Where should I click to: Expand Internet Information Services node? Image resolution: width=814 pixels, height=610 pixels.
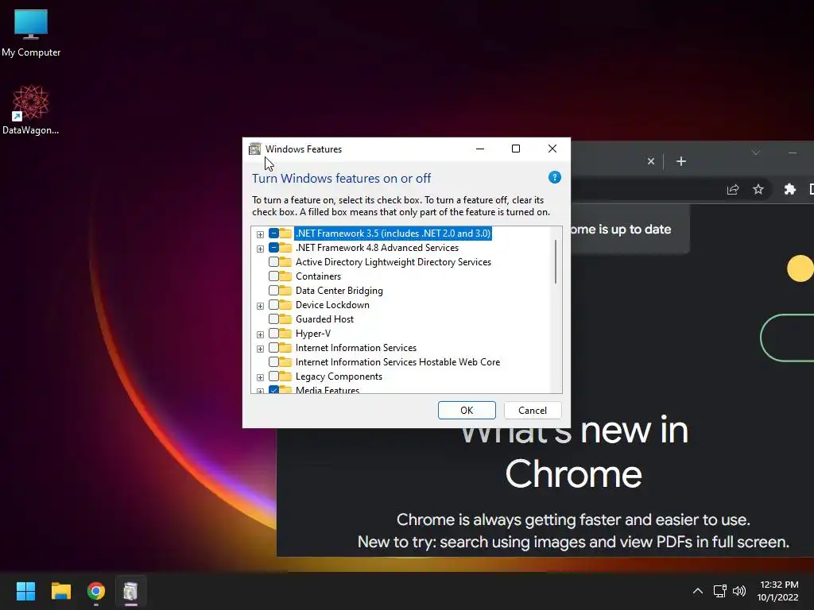[x=260, y=349]
